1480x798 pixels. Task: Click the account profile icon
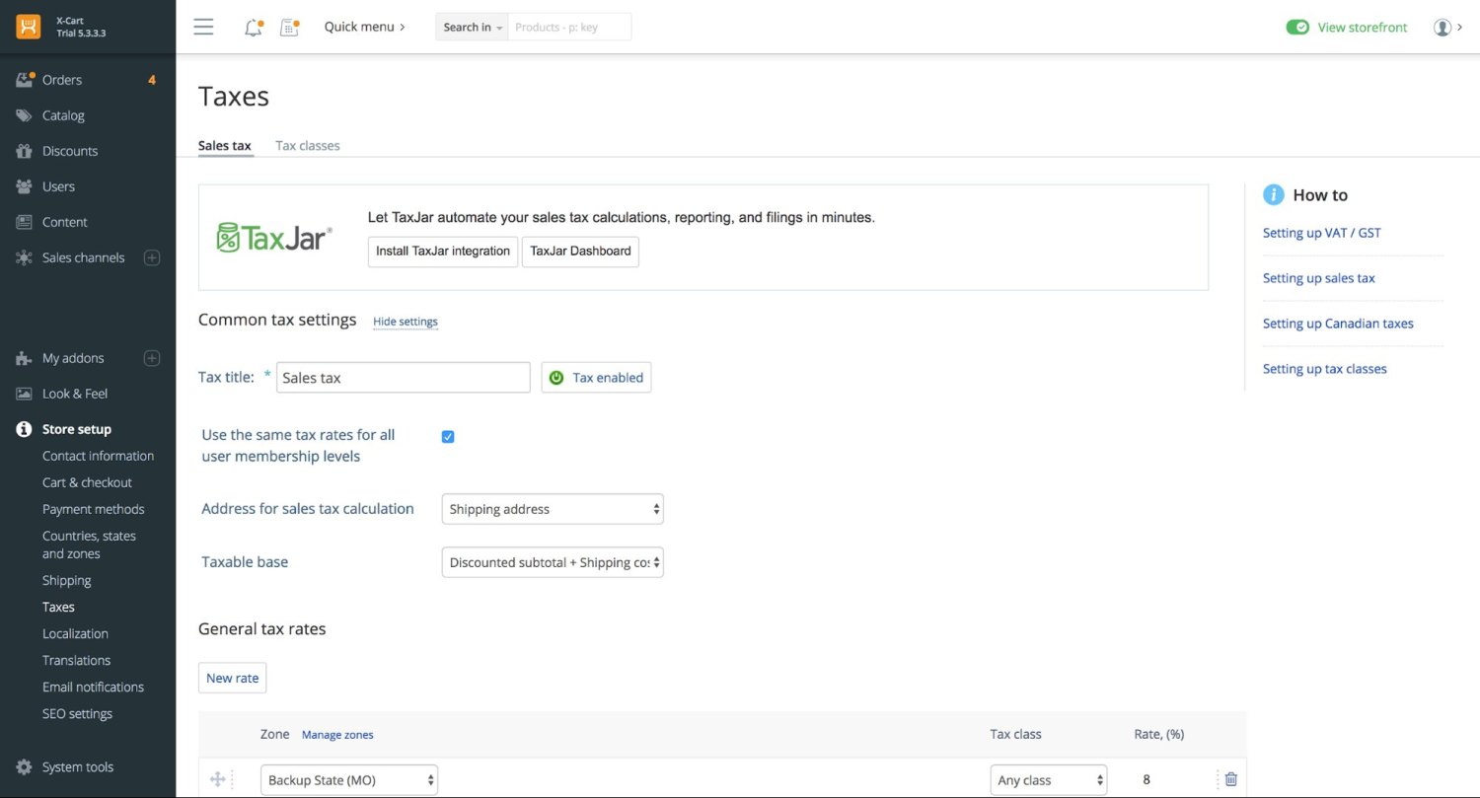pyautogui.click(x=1443, y=27)
